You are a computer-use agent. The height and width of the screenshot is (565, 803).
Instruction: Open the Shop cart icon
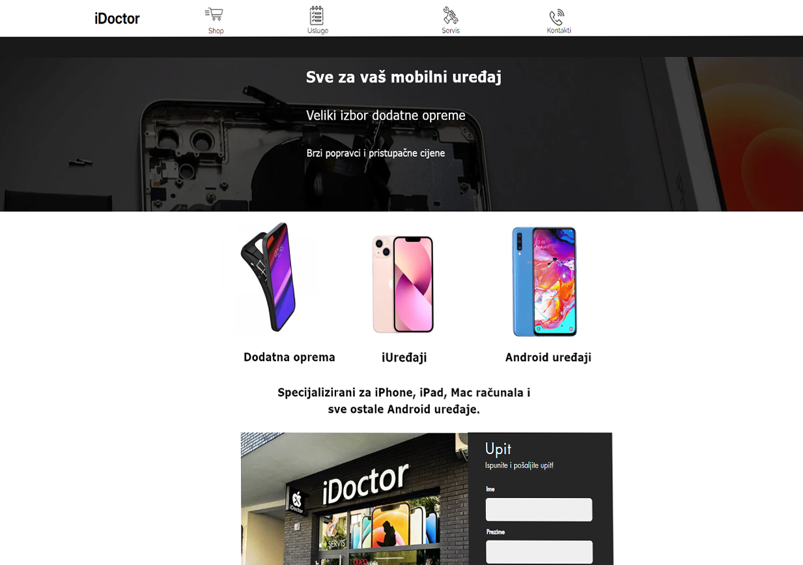(214, 14)
